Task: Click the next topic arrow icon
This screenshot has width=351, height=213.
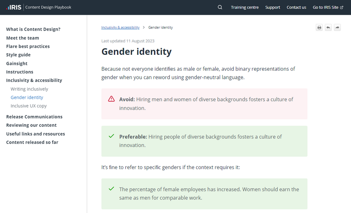Action: click(x=337, y=28)
